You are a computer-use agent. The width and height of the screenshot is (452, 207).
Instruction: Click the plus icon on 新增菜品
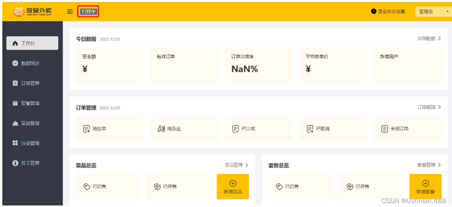point(233,183)
